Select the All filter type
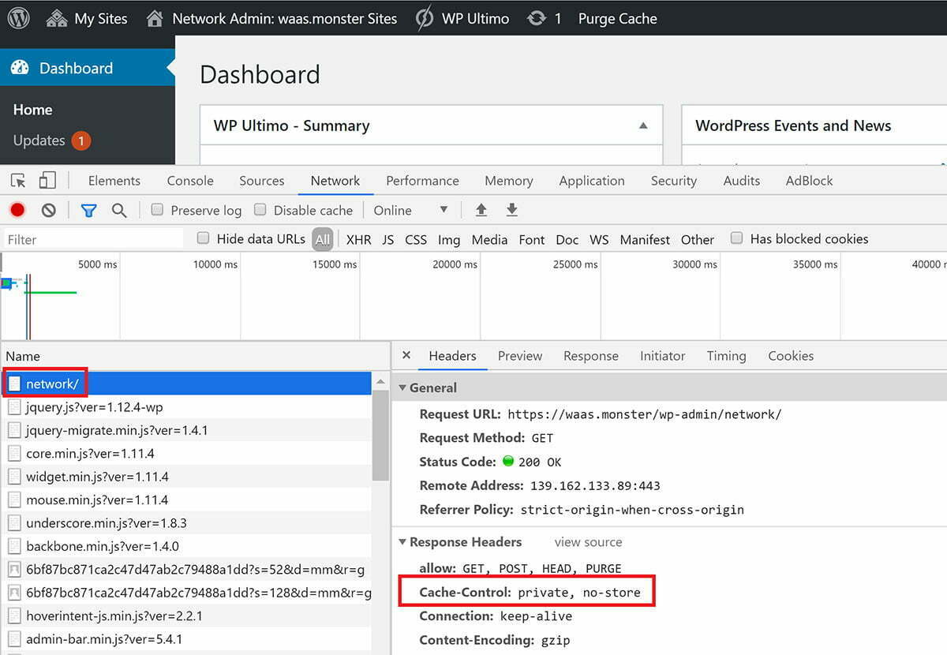Viewport: 947px width, 655px height. [322, 239]
